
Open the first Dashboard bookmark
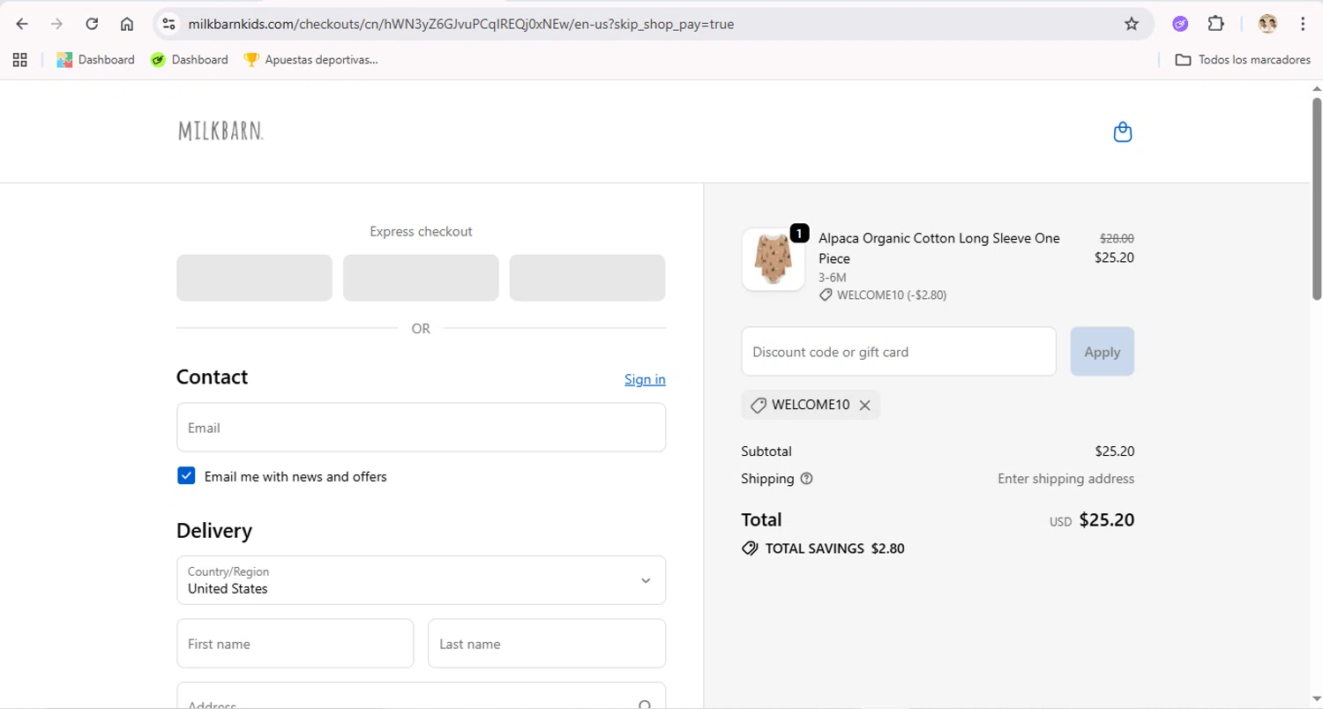[95, 60]
